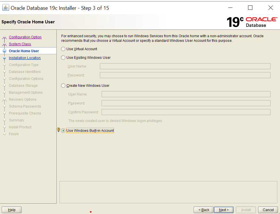Select Use Windows Built-in Account radio
Screen dimensions: 280x214
tap(63, 130)
